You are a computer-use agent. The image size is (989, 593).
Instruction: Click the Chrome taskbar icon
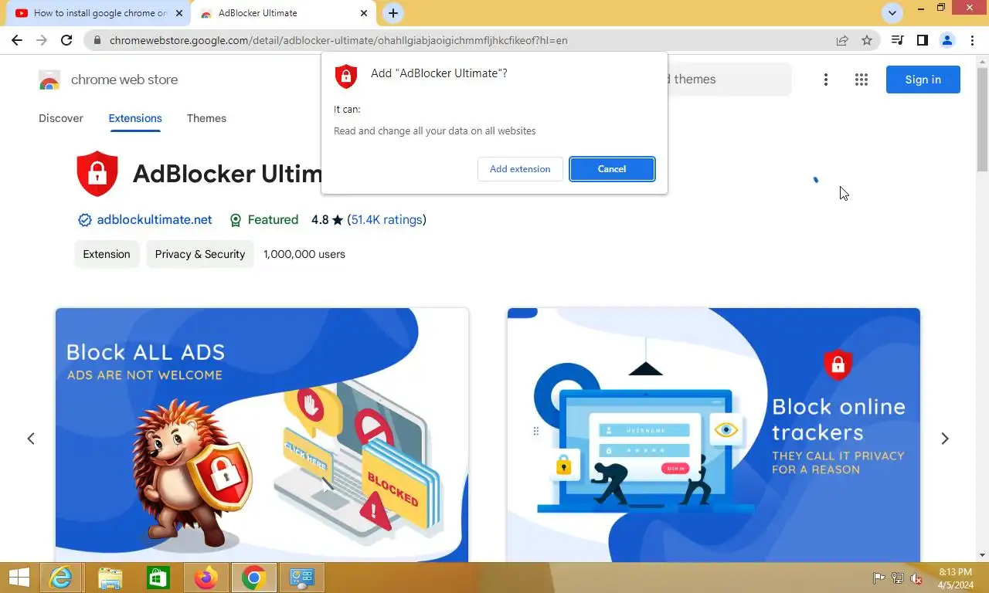(x=253, y=578)
